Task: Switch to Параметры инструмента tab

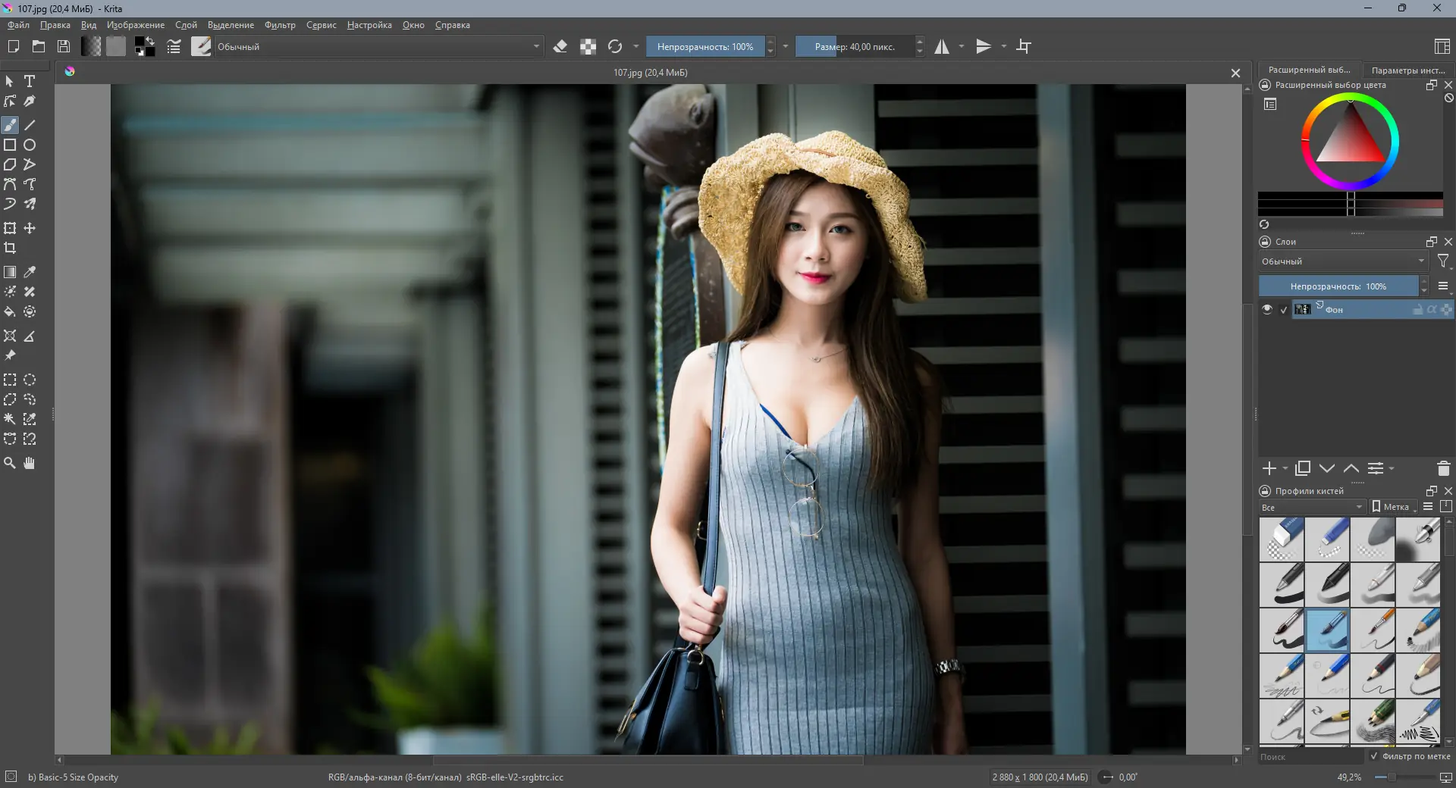Action: click(1407, 70)
